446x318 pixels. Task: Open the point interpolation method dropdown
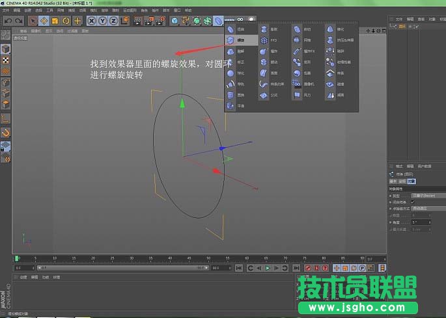coord(428,208)
